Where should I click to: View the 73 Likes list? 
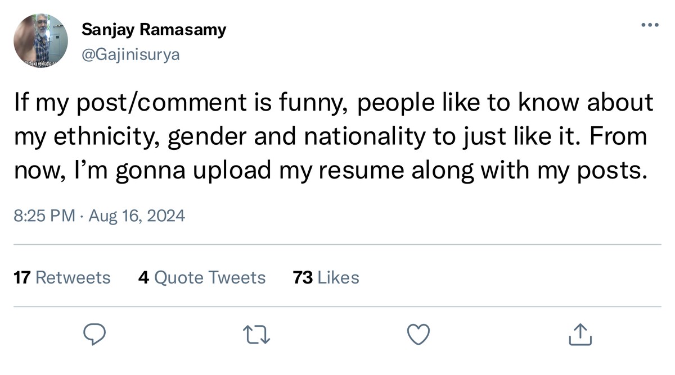326,277
